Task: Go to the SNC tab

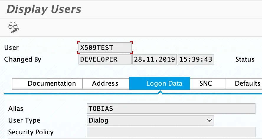Action: pos(206,84)
